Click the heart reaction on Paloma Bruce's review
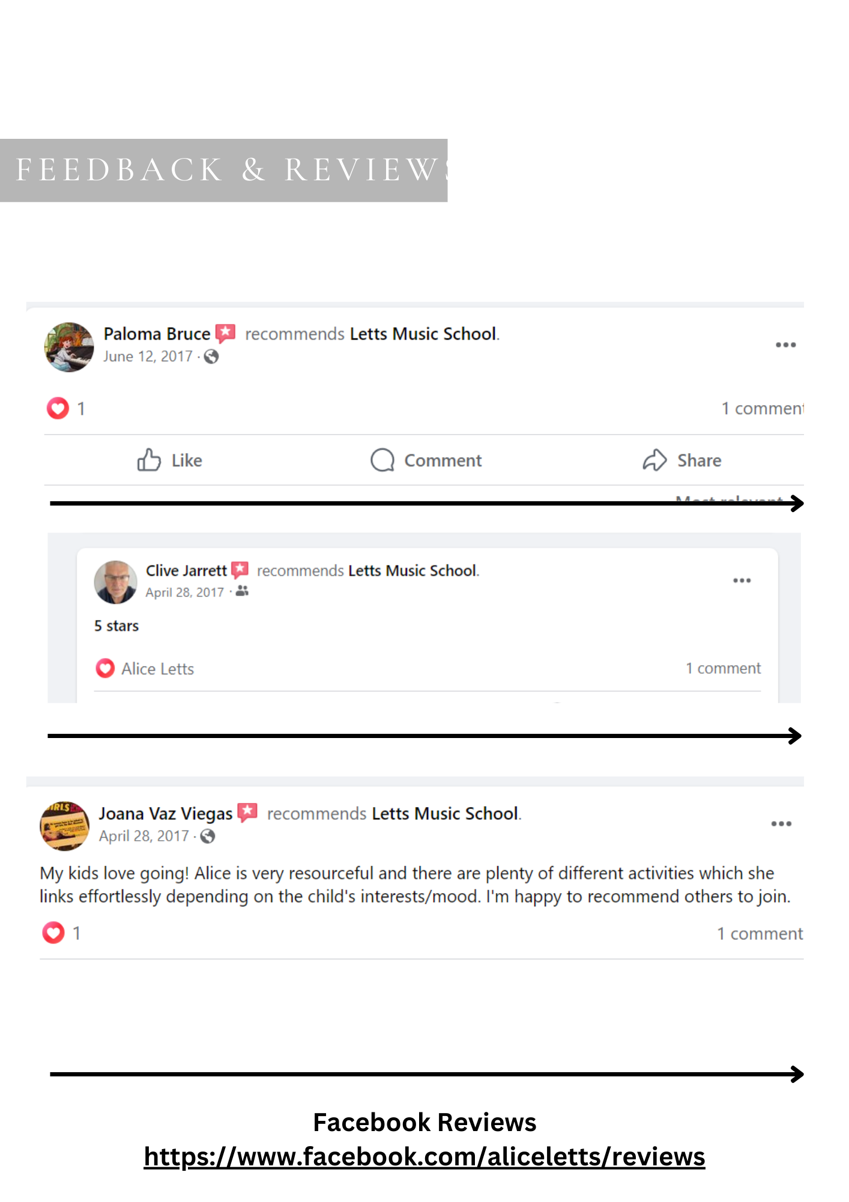This screenshot has width=849, height=1202. pos(58,409)
